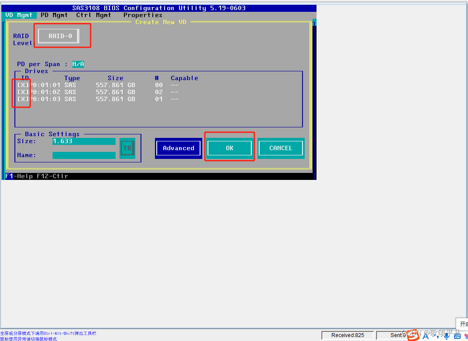Click 557.861 GB size of drive P0:01:03
The image size is (468, 341).
click(x=116, y=99)
